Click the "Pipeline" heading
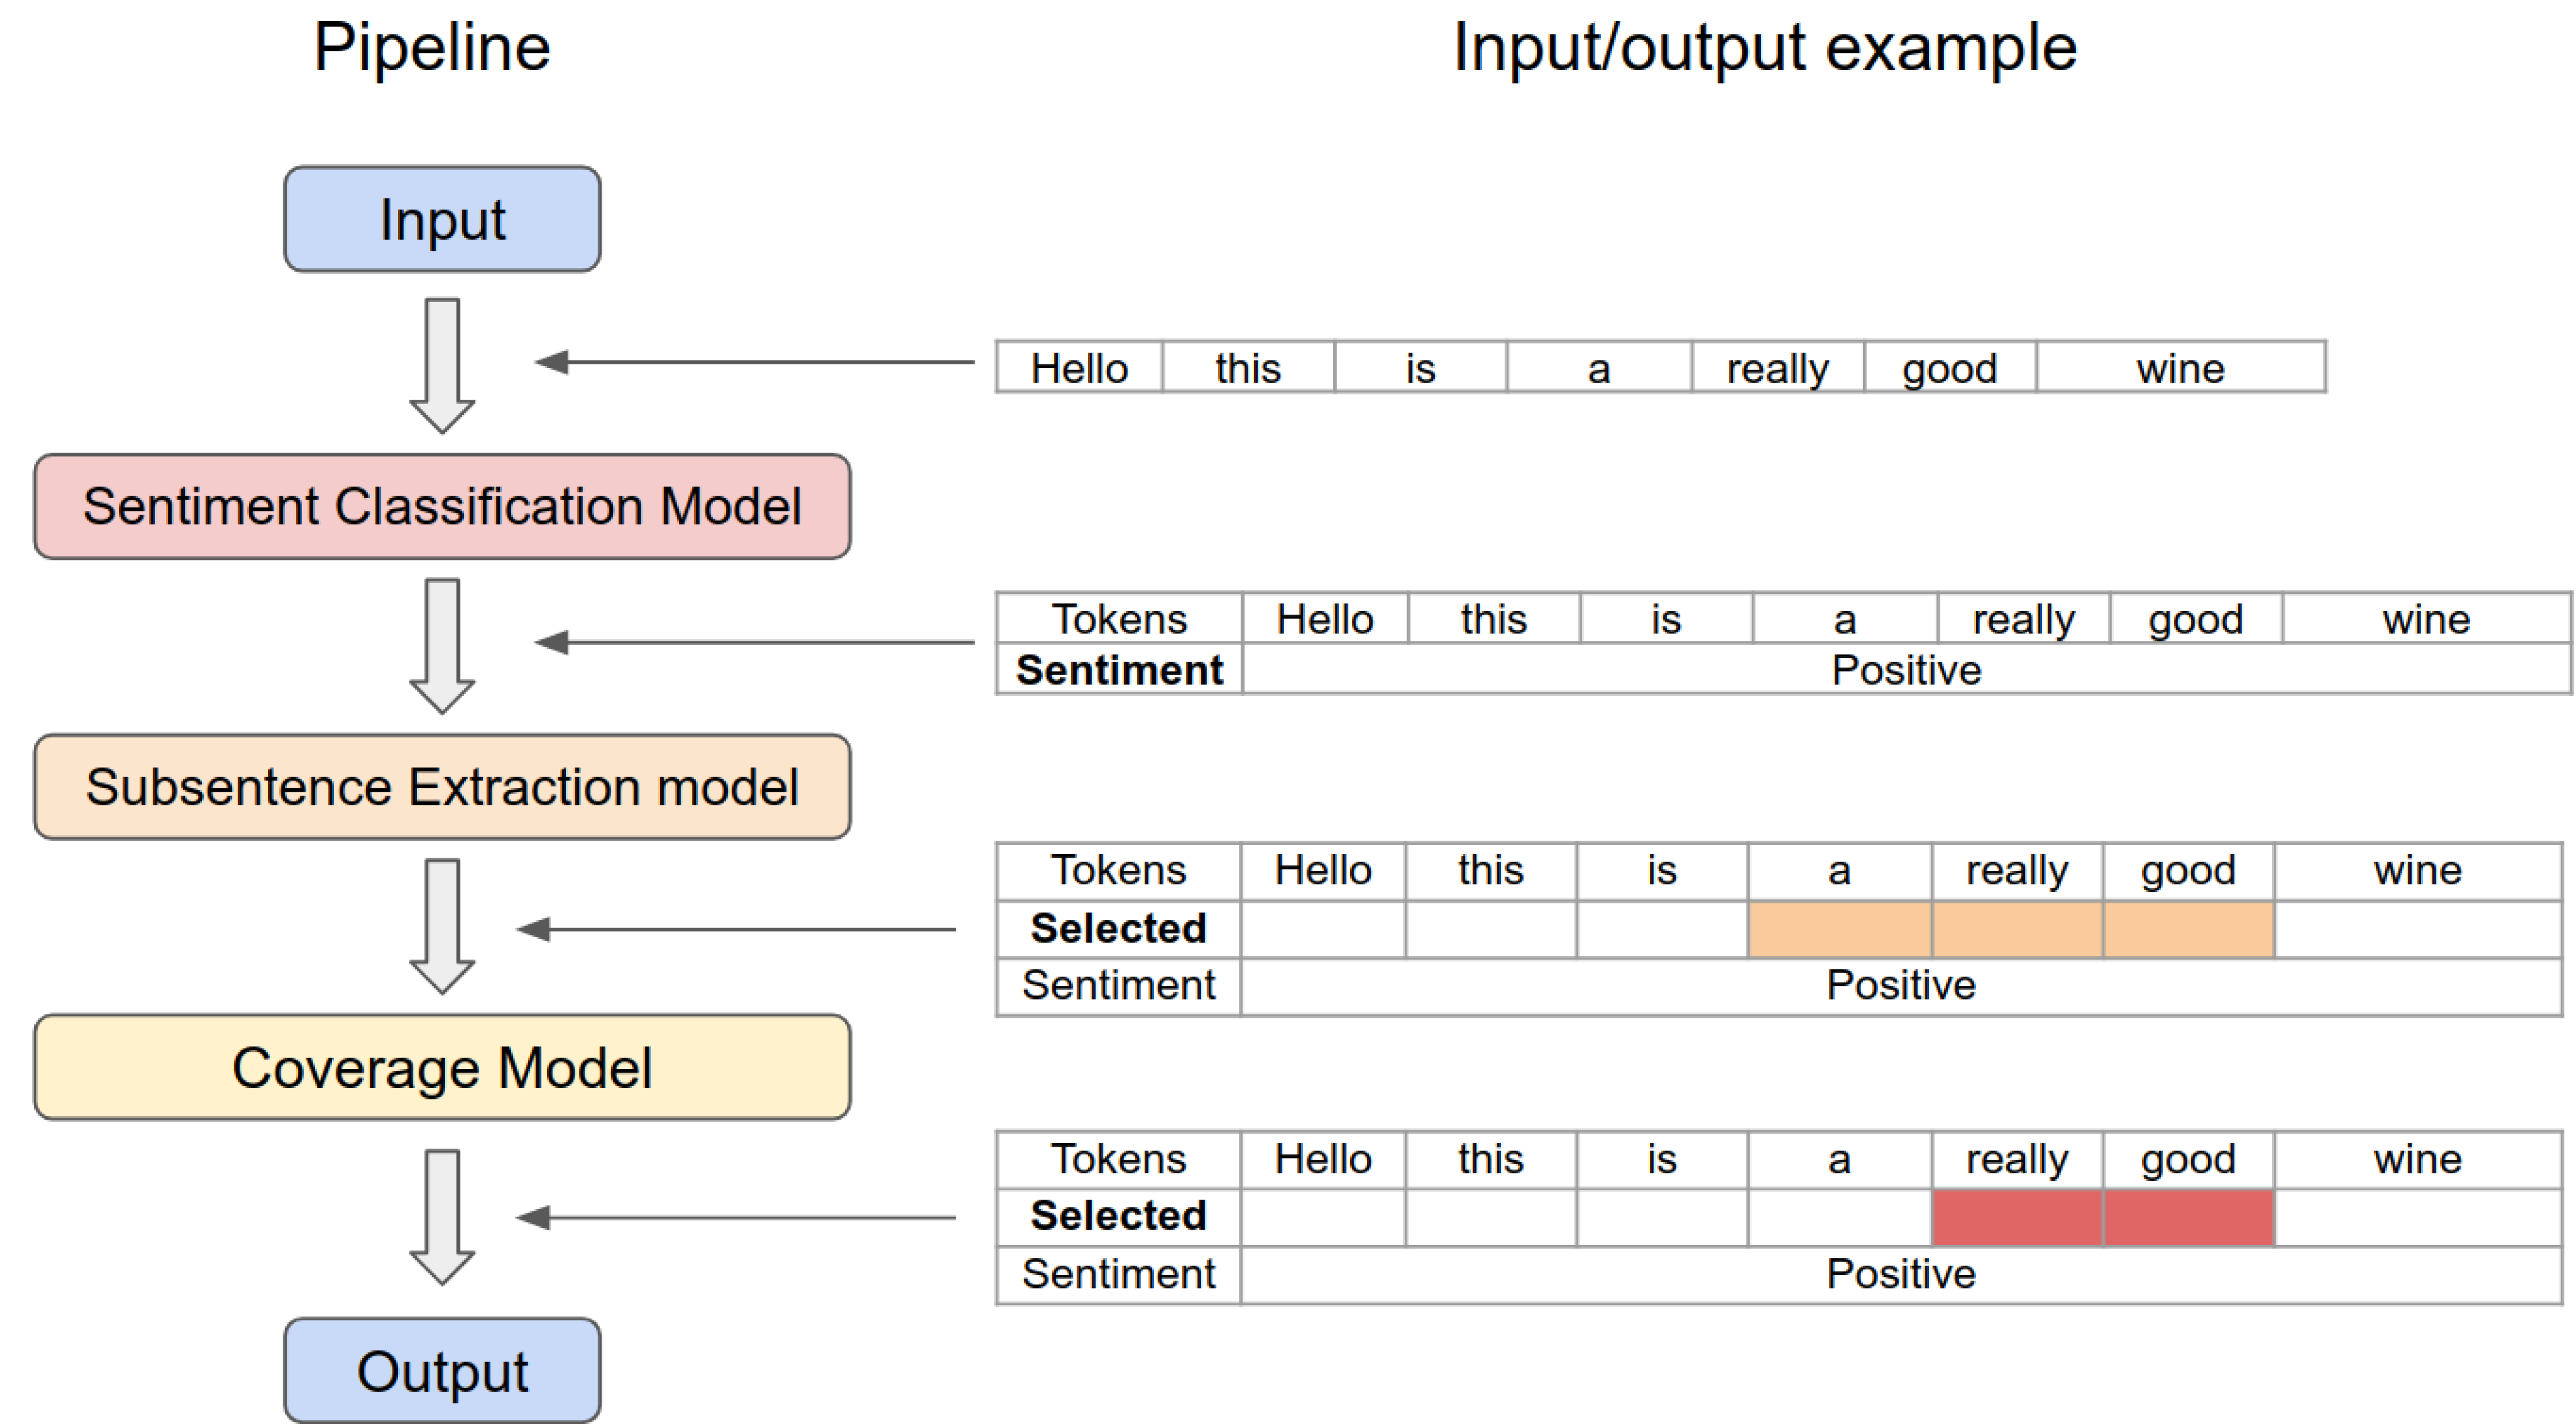2576x1424 pixels. (x=432, y=47)
